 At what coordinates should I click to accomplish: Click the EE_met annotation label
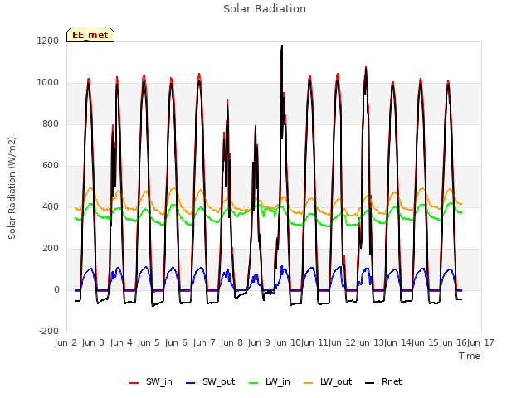90,35
